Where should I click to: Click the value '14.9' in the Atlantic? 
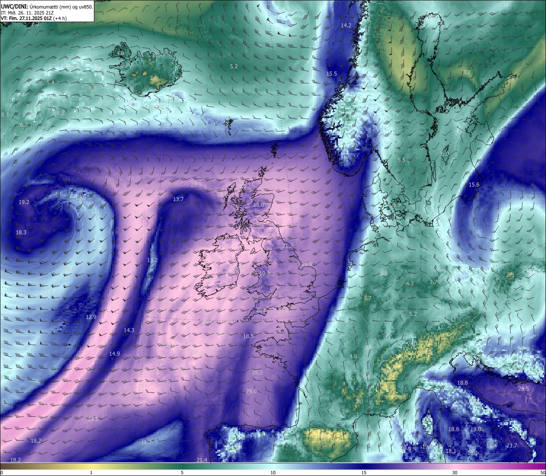[x=114, y=353]
